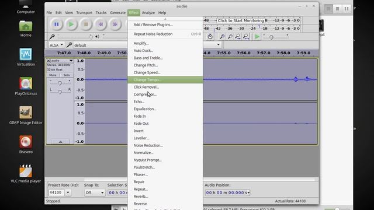Click the output volume speaker icon
The width and height of the screenshot is (374, 210).
pyautogui.click(x=98, y=36)
